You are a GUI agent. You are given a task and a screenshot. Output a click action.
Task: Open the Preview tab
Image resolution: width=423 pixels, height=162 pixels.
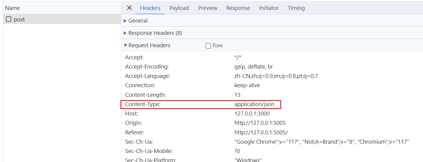208,8
